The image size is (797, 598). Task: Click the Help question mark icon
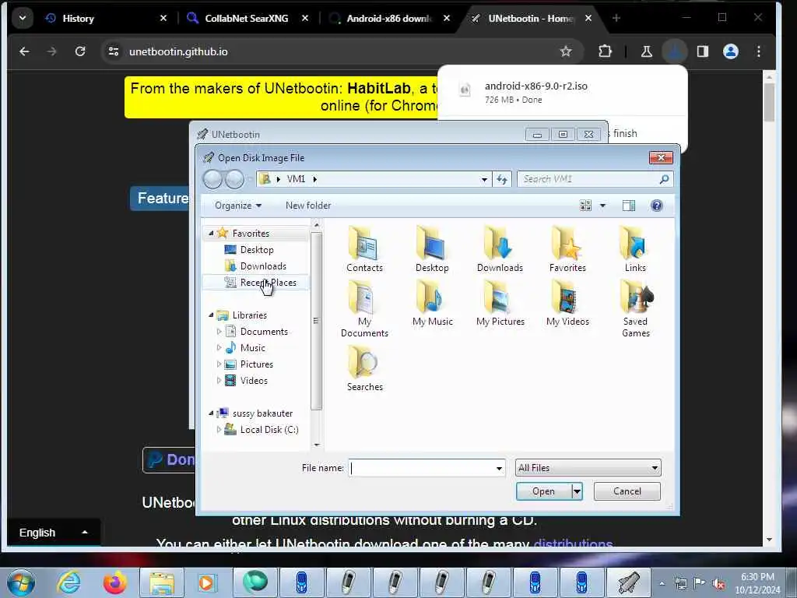656,206
